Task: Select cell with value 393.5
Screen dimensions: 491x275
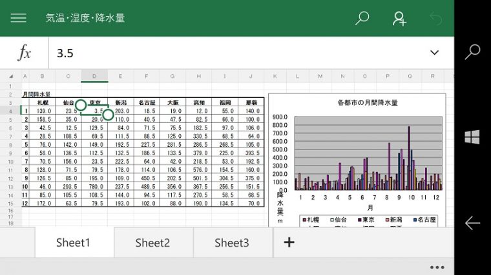Action: [x=251, y=153]
